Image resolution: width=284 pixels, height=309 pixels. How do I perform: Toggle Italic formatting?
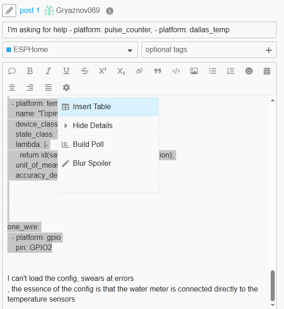coord(48,71)
